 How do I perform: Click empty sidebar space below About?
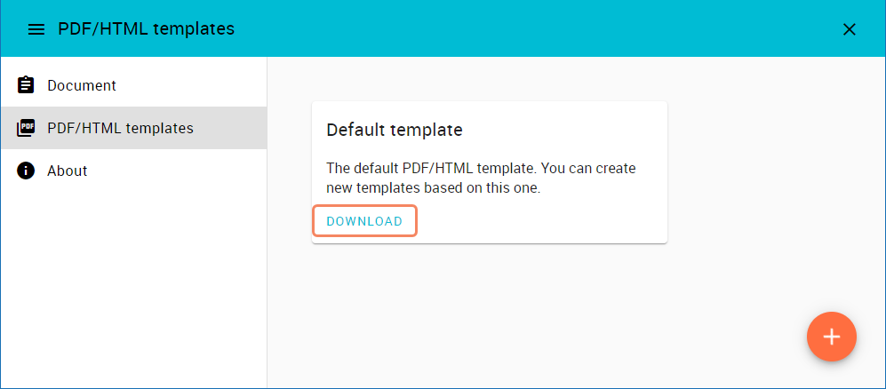click(x=133, y=284)
